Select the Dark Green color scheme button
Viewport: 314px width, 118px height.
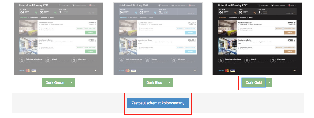55,83
